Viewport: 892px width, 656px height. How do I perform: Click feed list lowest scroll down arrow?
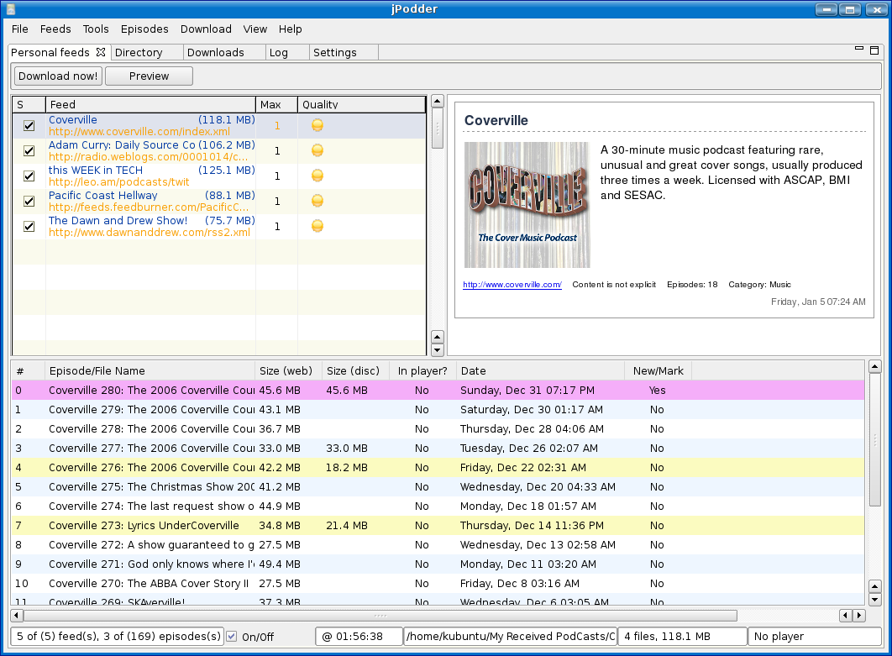coord(437,350)
